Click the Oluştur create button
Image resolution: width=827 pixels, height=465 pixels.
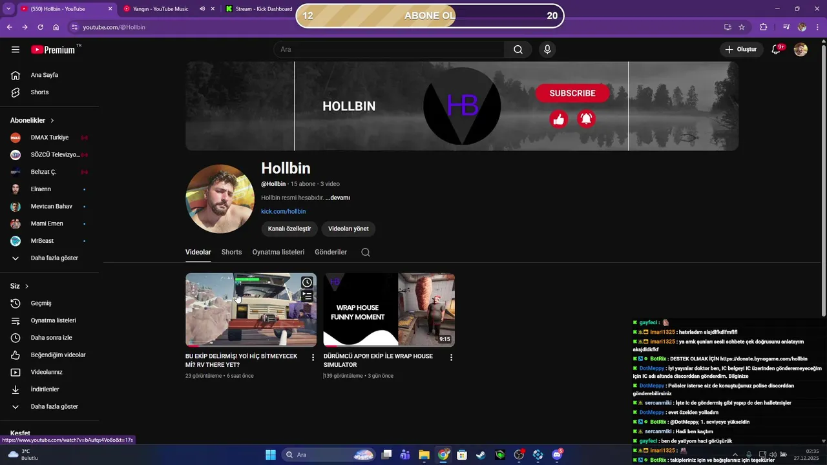pos(741,50)
